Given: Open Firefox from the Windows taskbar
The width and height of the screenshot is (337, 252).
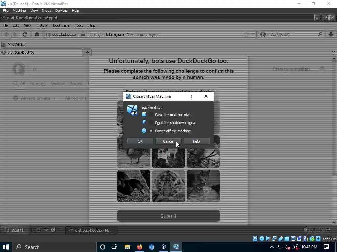Looking at the screenshot, I should click(140, 247).
